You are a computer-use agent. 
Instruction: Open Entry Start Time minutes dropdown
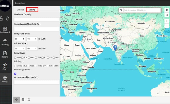coord(32,39)
